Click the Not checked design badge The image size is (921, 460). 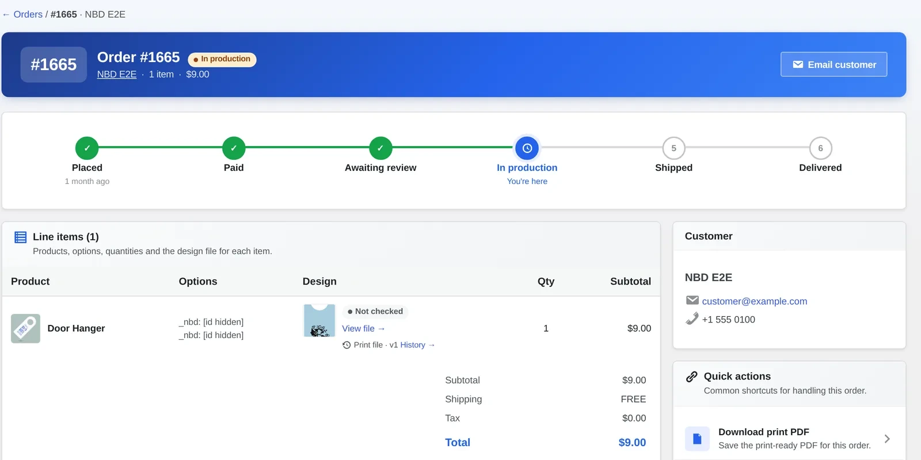375,311
